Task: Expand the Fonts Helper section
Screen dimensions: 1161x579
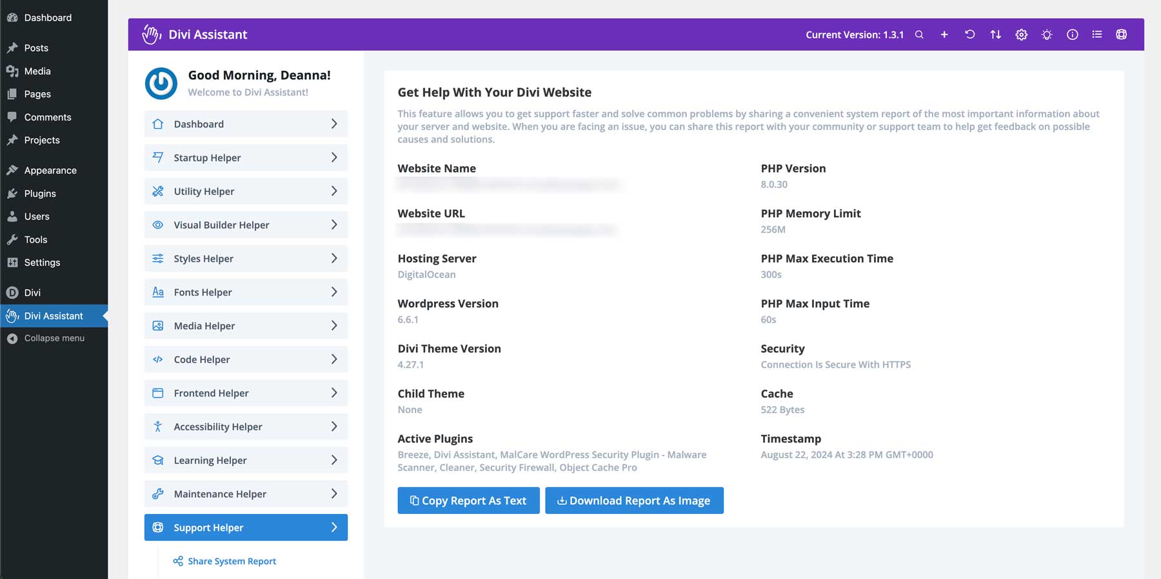Action: click(x=246, y=292)
